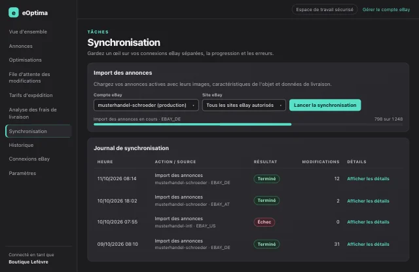The image size is (419, 272).
Task: Click the modifications count 31
Action: point(337,244)
